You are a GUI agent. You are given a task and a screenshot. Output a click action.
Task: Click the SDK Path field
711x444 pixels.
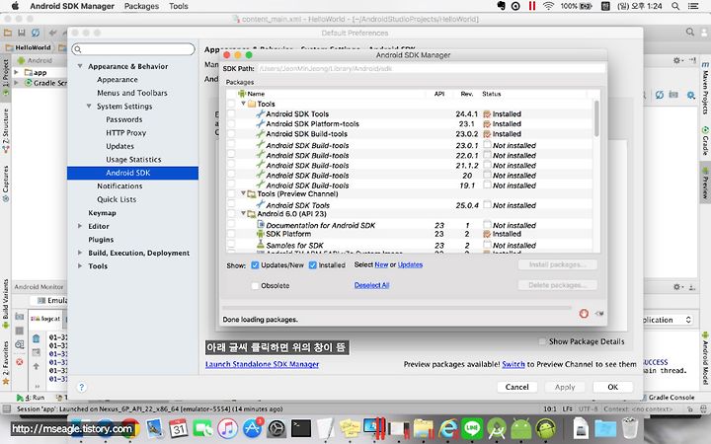(432, 68)
